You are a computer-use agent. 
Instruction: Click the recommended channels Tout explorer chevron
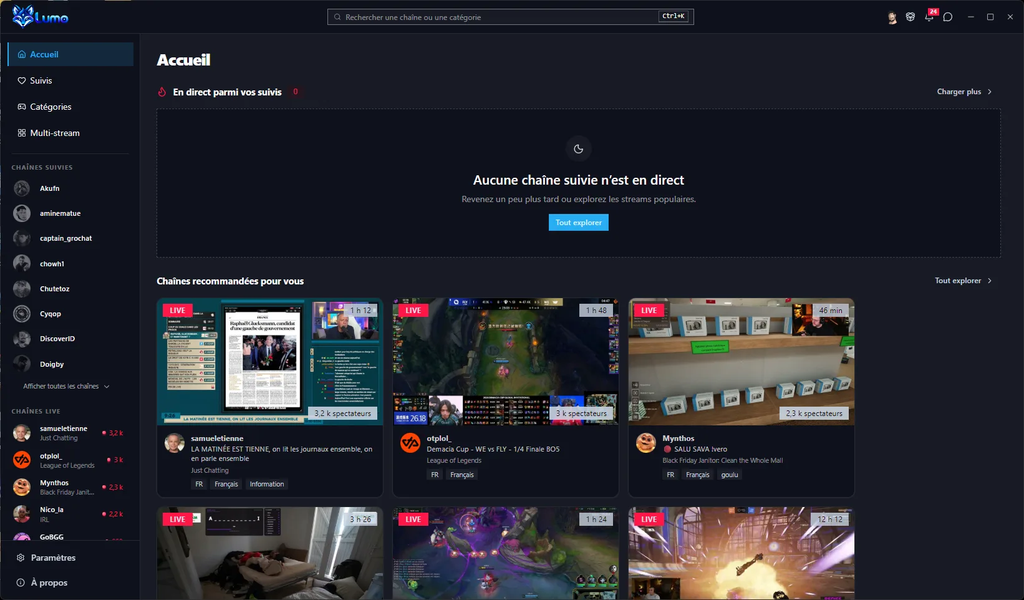coord(990,281)
